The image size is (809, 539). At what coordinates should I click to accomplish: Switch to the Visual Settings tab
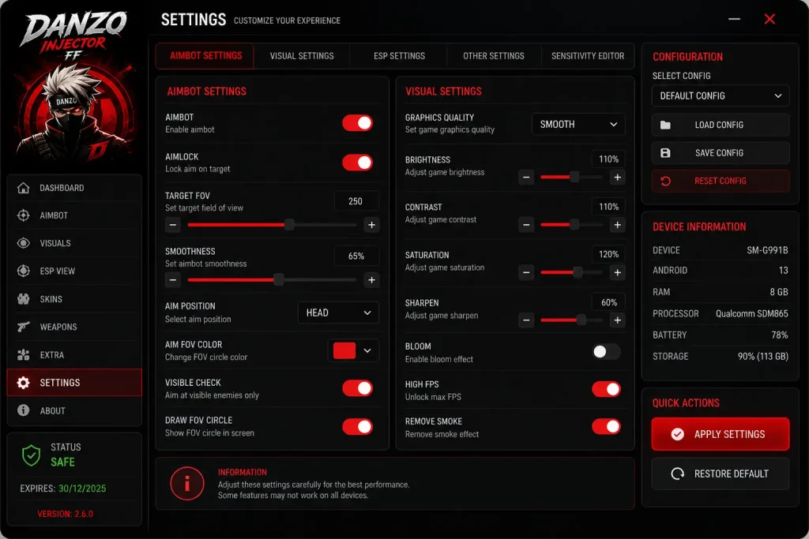302,56
